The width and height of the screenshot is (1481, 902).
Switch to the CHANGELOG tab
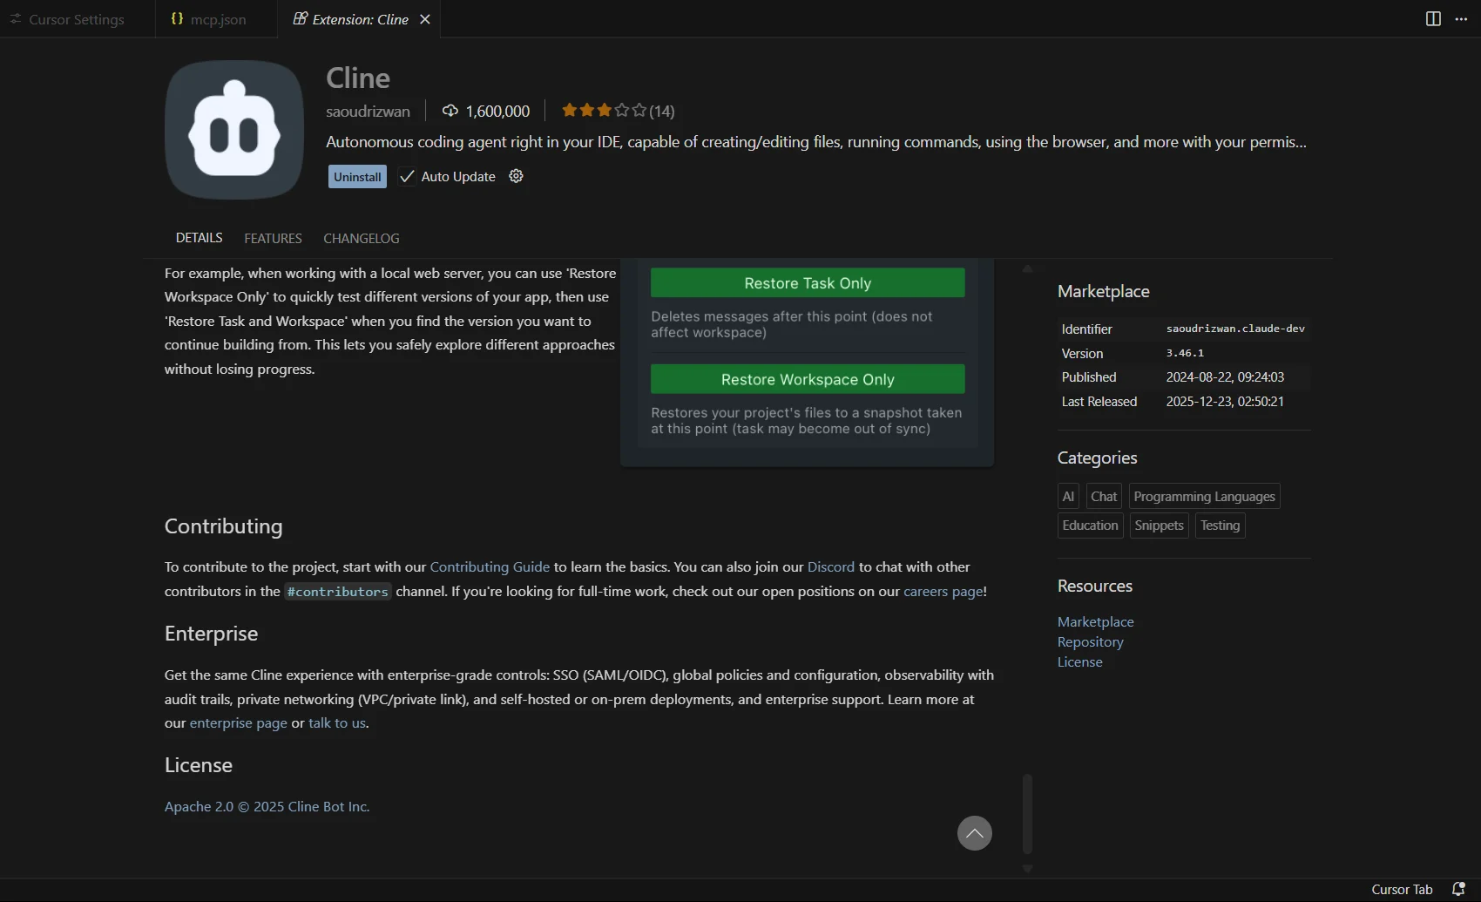click(x=361, y=238)
